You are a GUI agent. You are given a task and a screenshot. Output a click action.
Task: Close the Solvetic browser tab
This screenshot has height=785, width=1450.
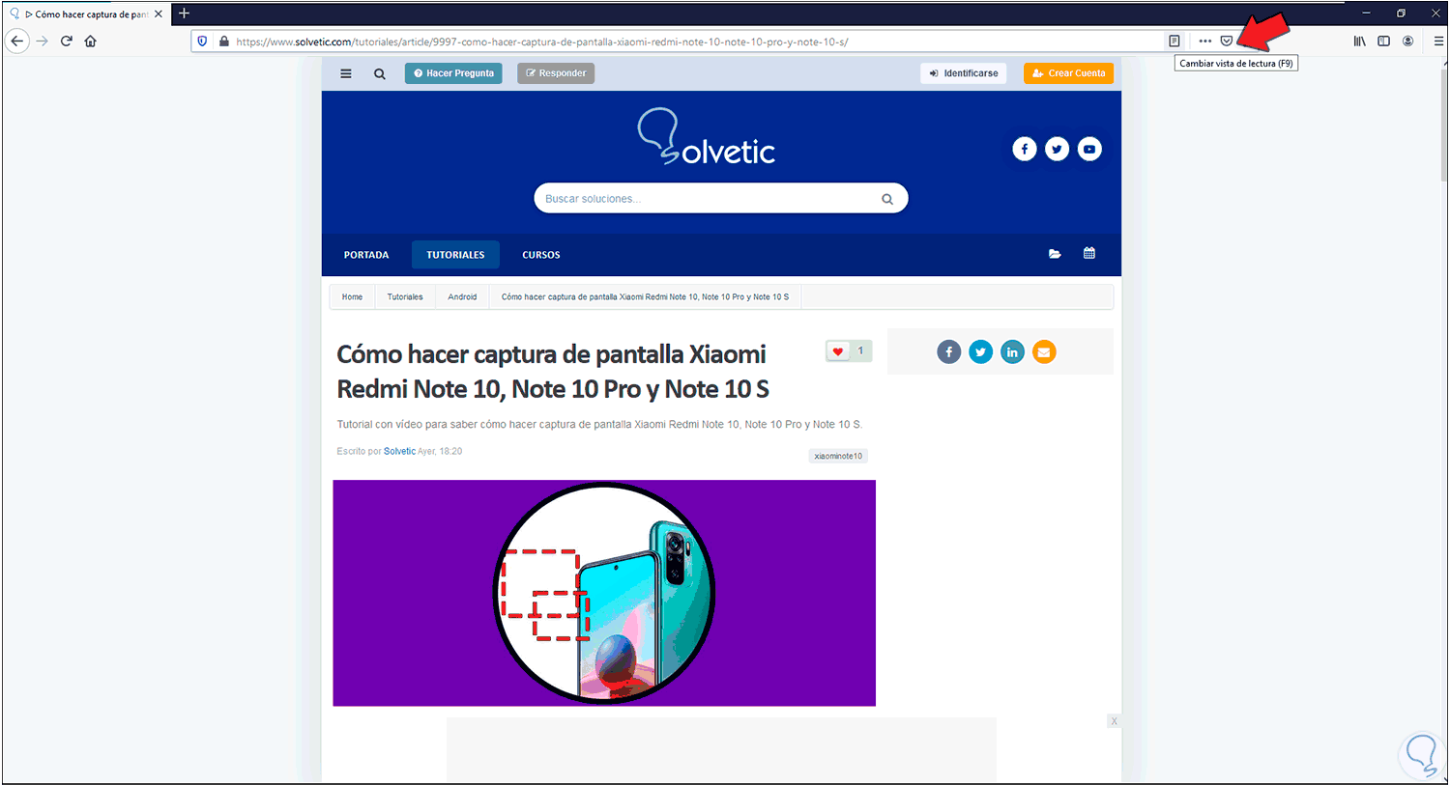coord(159,14)
